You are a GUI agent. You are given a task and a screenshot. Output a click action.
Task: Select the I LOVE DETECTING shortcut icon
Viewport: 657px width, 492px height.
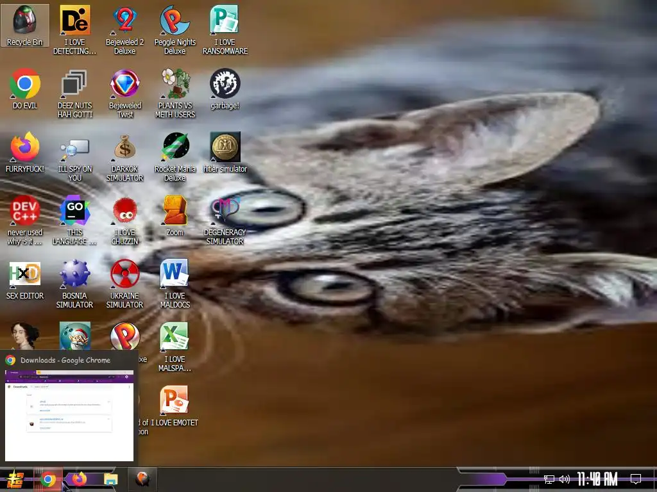(74, 29)
